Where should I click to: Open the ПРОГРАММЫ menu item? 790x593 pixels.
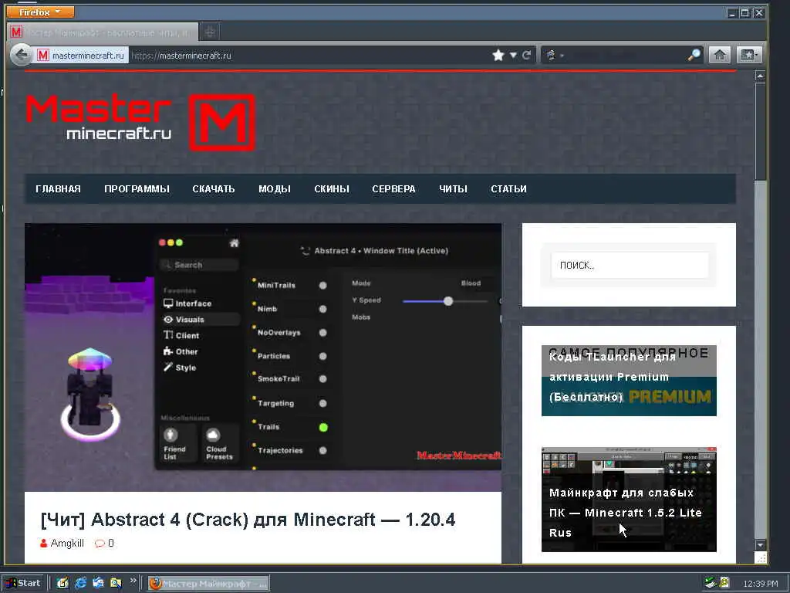(x=137, y=189)
